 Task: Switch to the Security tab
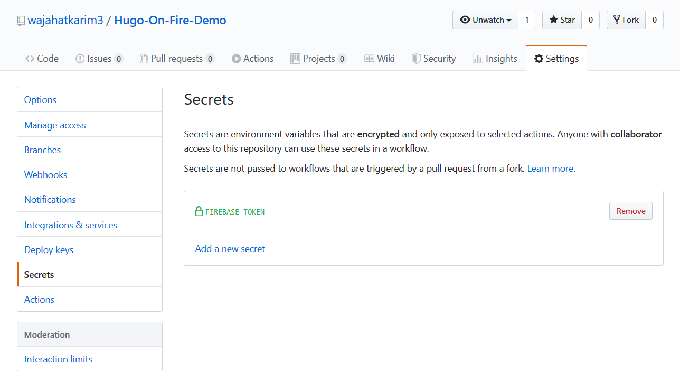click(433, 59)
